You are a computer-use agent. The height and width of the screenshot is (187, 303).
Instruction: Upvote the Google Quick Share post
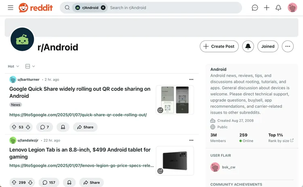[x=15, y=127]
